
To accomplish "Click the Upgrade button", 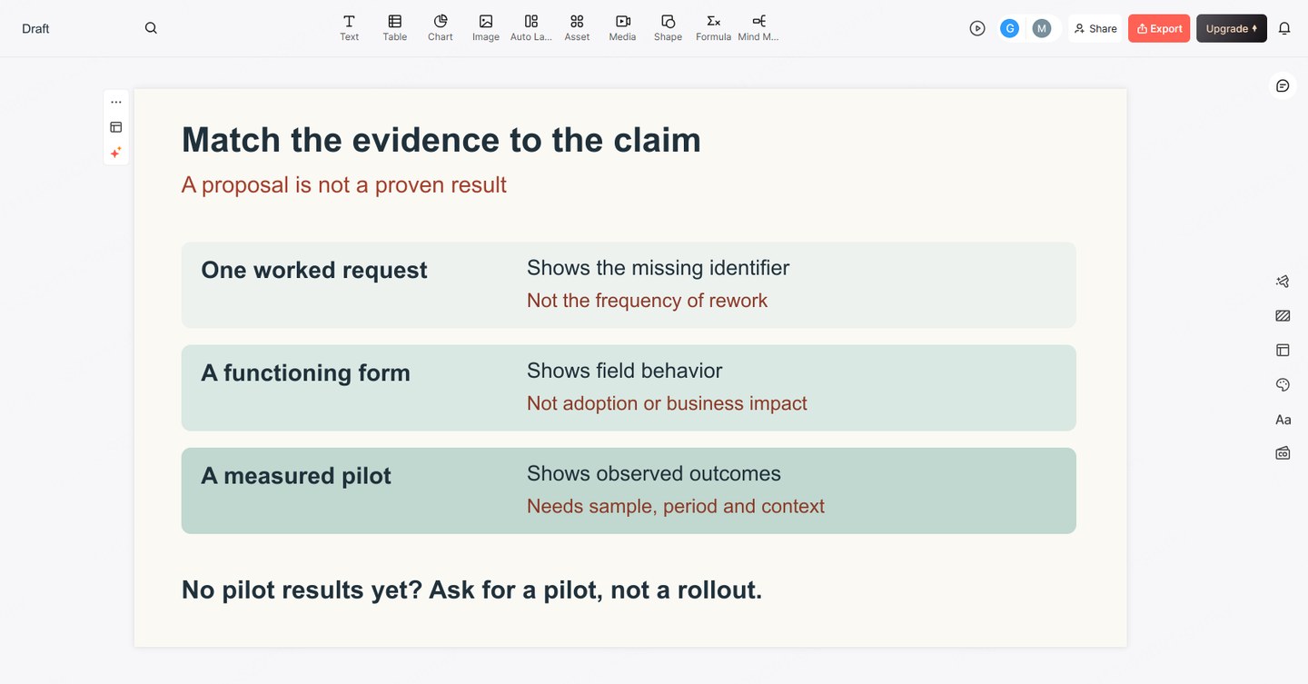I will tap(1232, 28).
